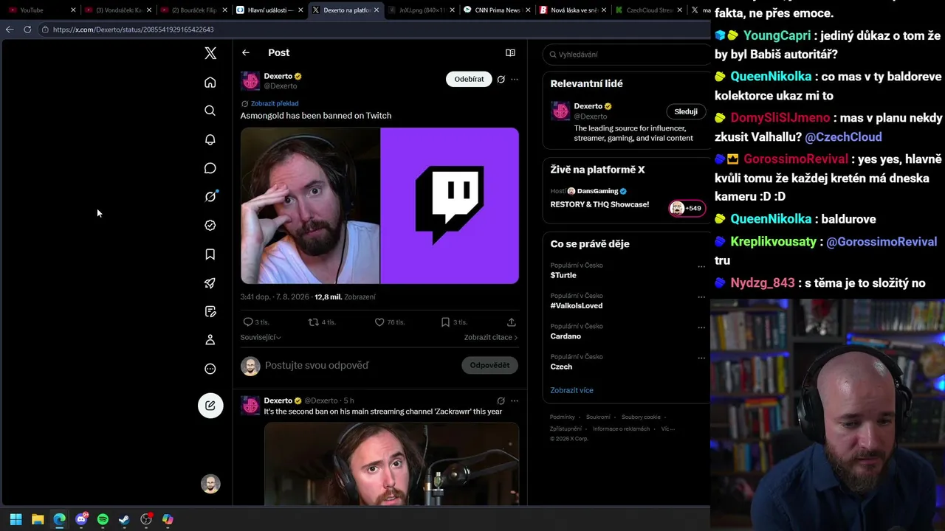Open verified badge icon in sidebar
This screenshot has height=531, width=945.
pyautogui.click(x=210, y=226)
